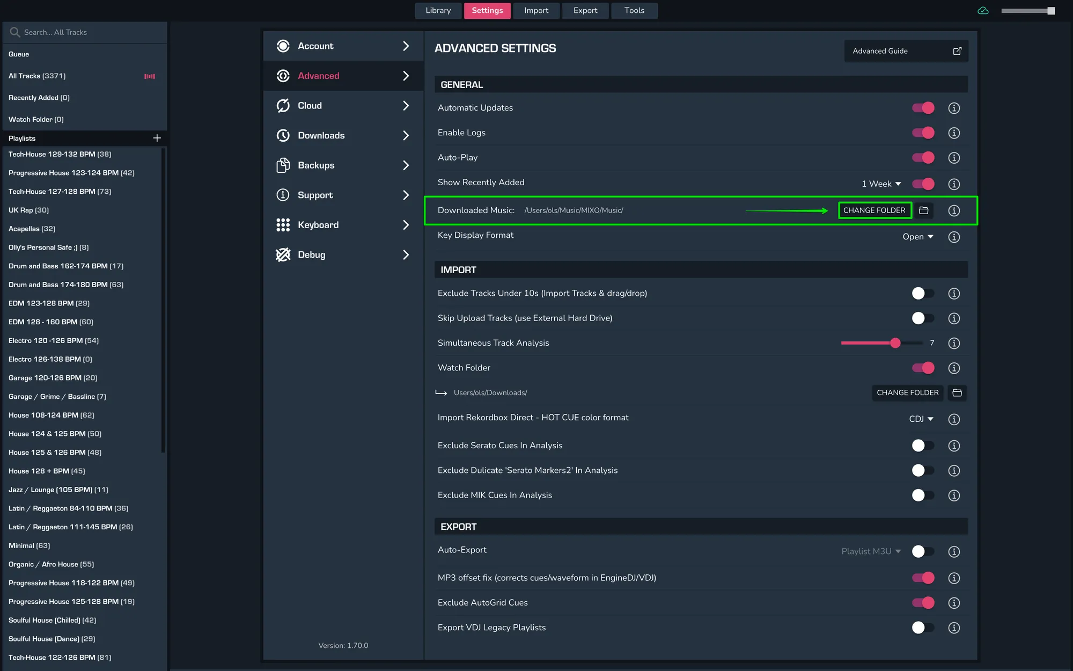1073x671 pixels.
Task: Click the Debug bug icon in settings
Action: (283, 255)
